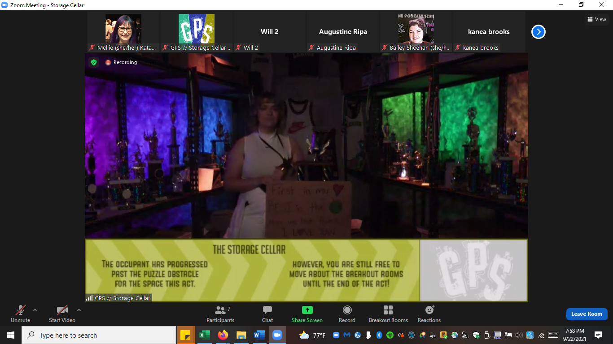This screenshot has width=613, height=344.
Task: Open the Chat panel
Action: (267, 314)
